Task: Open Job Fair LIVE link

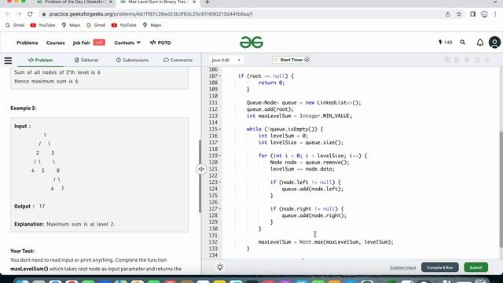Action: tap(89, 42)
